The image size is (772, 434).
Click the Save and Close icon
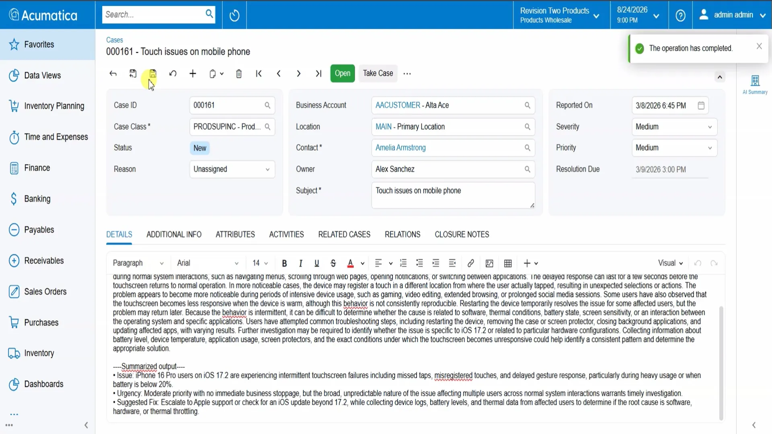tap(133, 74)
